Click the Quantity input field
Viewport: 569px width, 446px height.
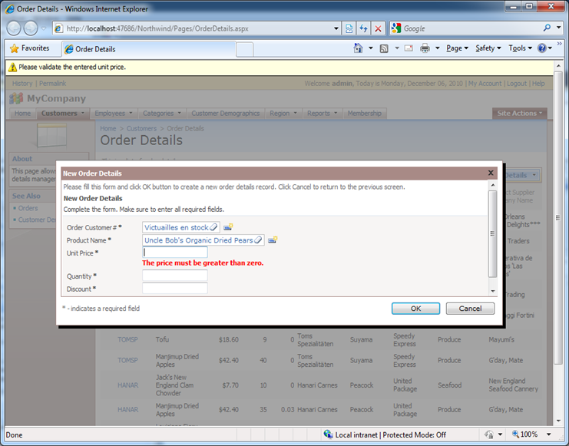175,276
